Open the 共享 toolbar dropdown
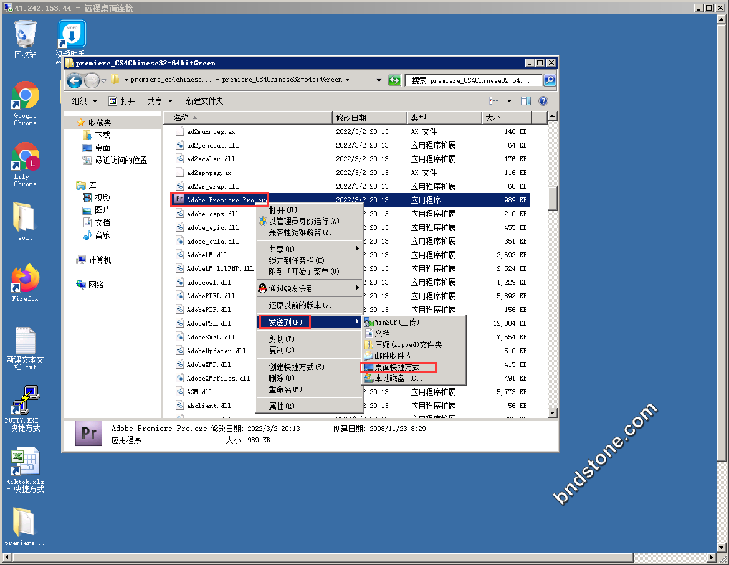 coord(160,101)
